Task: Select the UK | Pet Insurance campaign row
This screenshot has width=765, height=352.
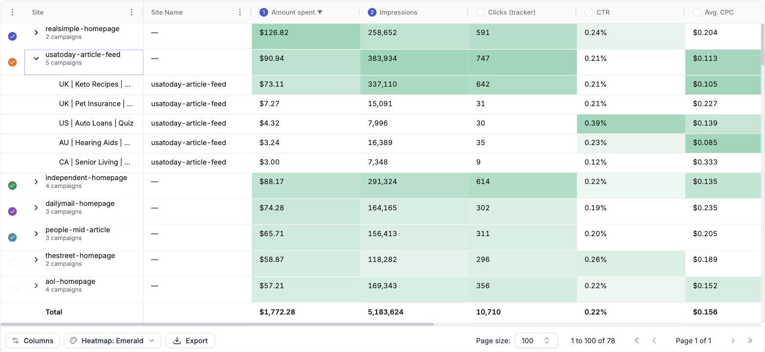Action: click(381, 104)
